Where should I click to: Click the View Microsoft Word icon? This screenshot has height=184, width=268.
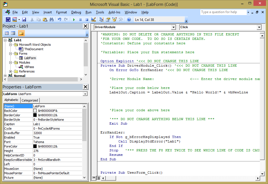coord(8,20)
